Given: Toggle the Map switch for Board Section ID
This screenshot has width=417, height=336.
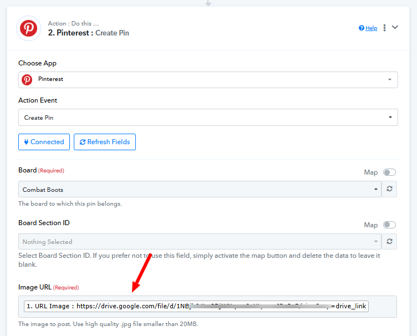Looking at the screenshot, I should click(x=389, y=225).
